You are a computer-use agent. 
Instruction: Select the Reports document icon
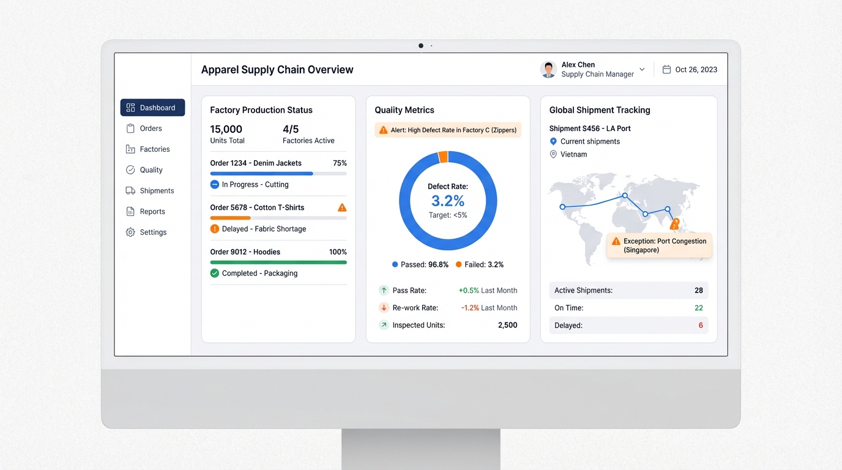[130, 211]
